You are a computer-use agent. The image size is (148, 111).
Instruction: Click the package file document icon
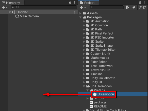click(91, 102)
